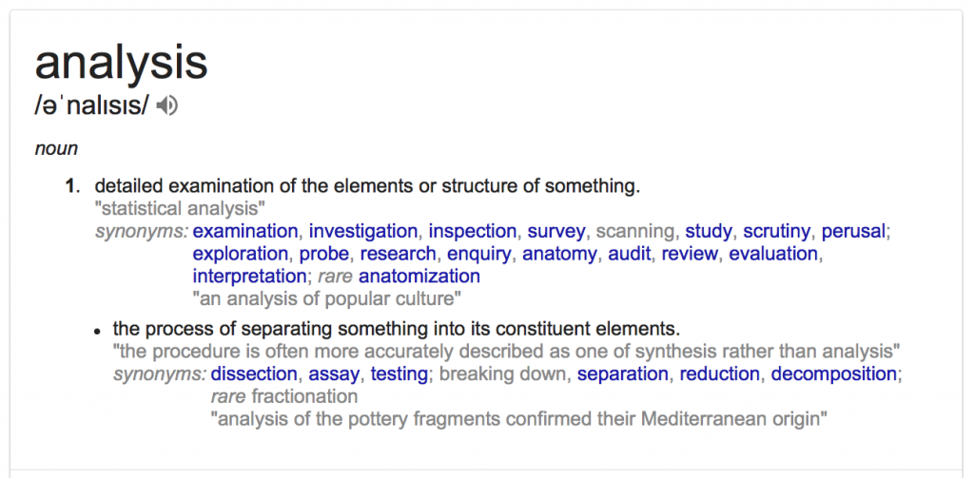Click the "anatomy" synonym link
This screenshot has height=478, width=974.
560,254
